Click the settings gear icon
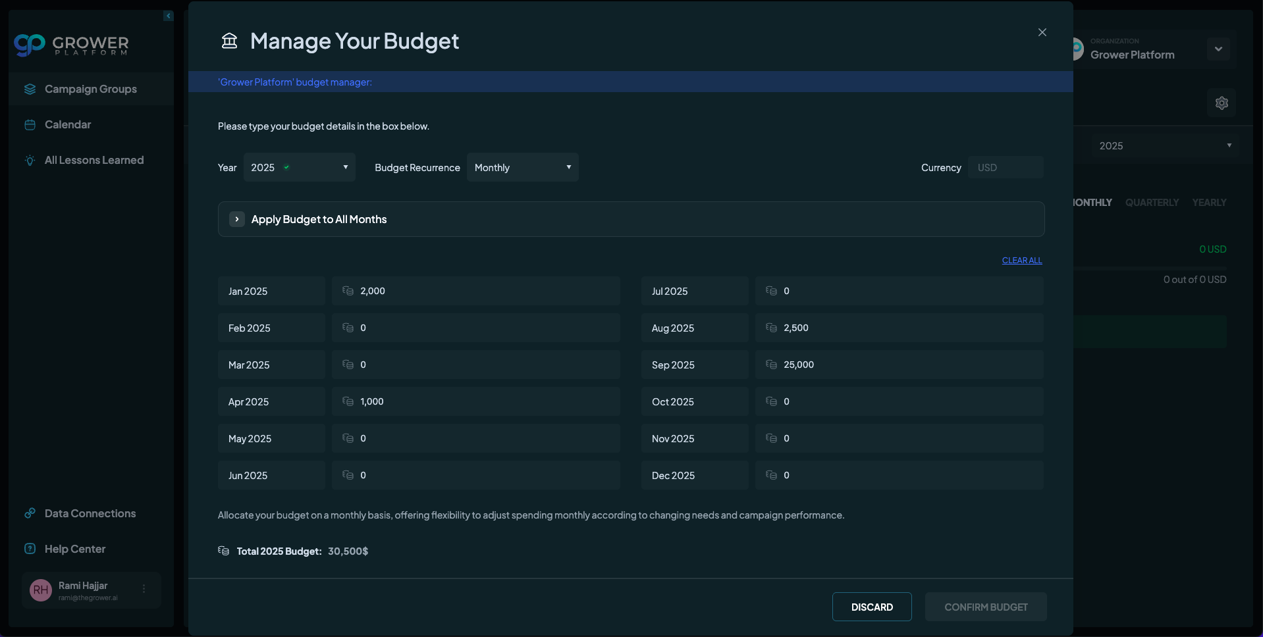 pyautogui.click(x=1222, y=103)
